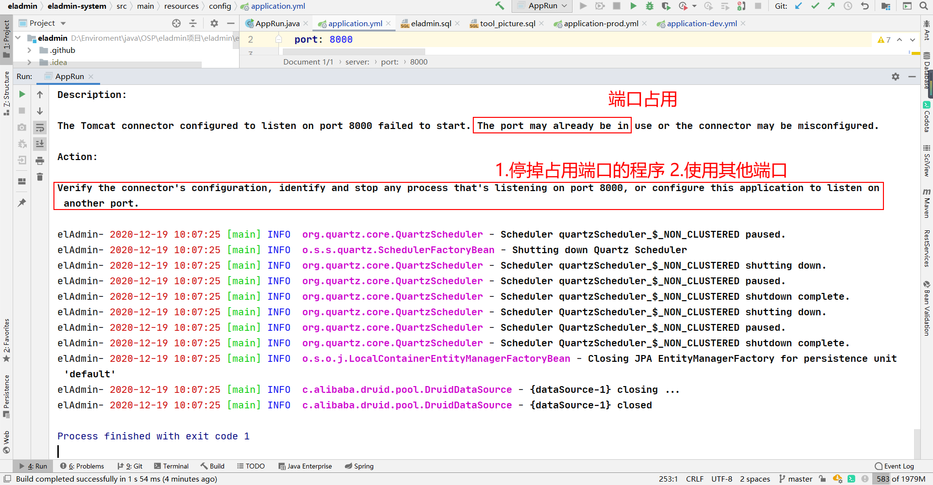Toggle Soft-Wrap in the Run console

(40, 128)
